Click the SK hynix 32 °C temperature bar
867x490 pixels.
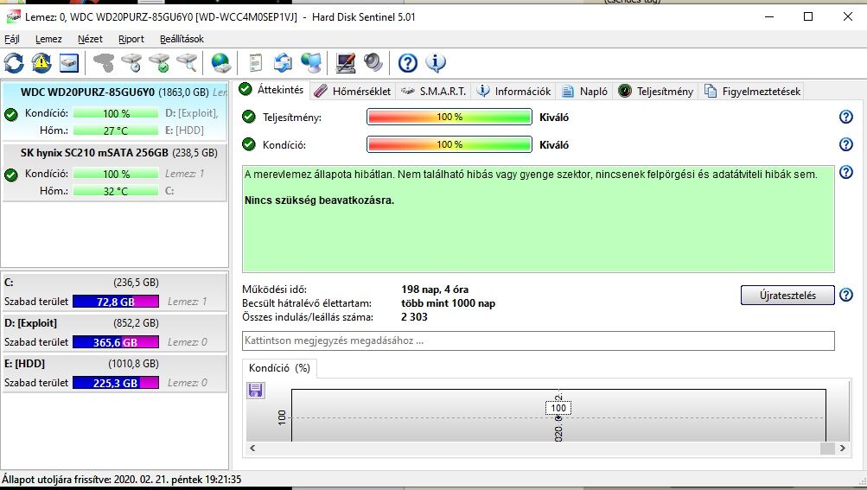point(116,191)
